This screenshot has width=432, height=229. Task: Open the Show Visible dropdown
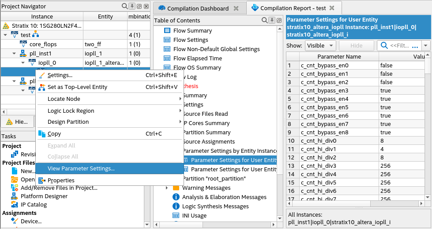tap(320, 45)
